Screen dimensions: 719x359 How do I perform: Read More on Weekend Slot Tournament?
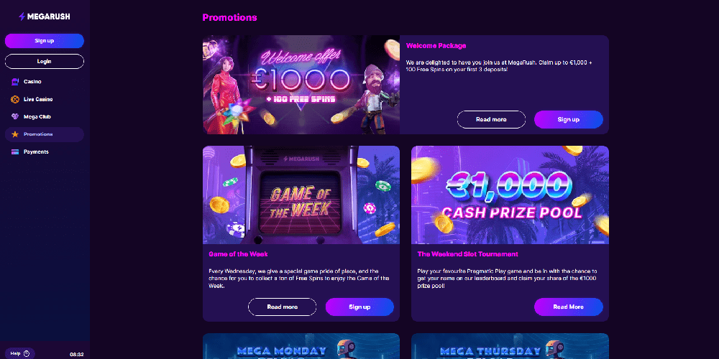click(x=569, y=307)
